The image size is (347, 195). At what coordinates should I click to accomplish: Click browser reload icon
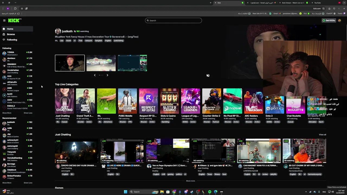(x=334, y=8)
